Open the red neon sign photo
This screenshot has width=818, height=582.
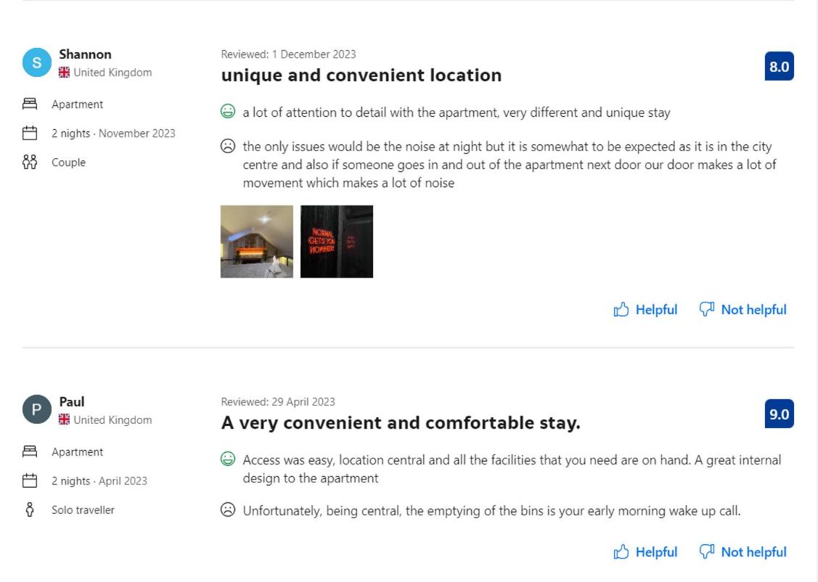(x=337, y=242)
